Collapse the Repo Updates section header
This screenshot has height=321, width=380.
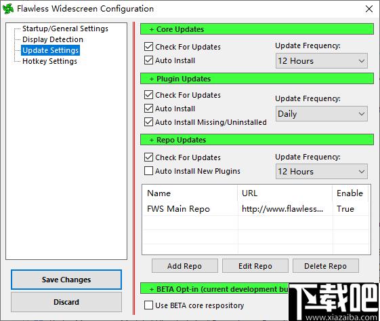pyautogui.click(x=257, y=140)
